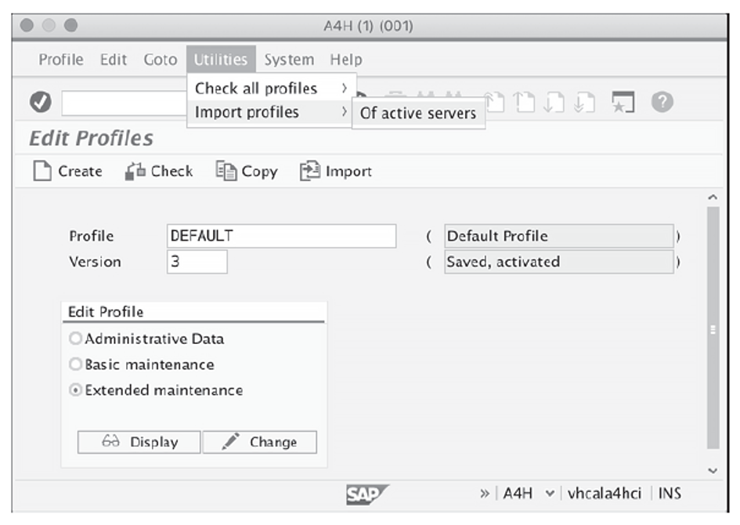The image size is (740, 525).
Task: Choose Import profiles menu entry
Action: point(269,112)
